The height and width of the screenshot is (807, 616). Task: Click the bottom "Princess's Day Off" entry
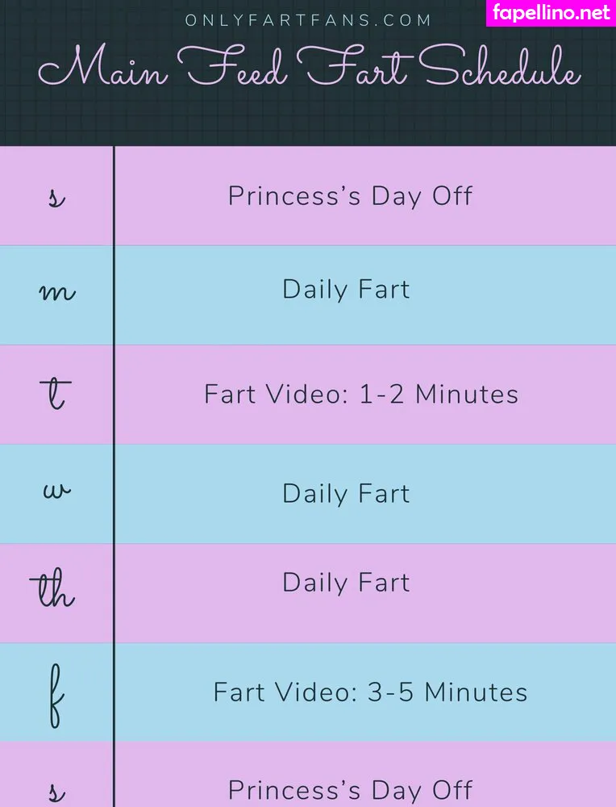click(x=350, y=789)
